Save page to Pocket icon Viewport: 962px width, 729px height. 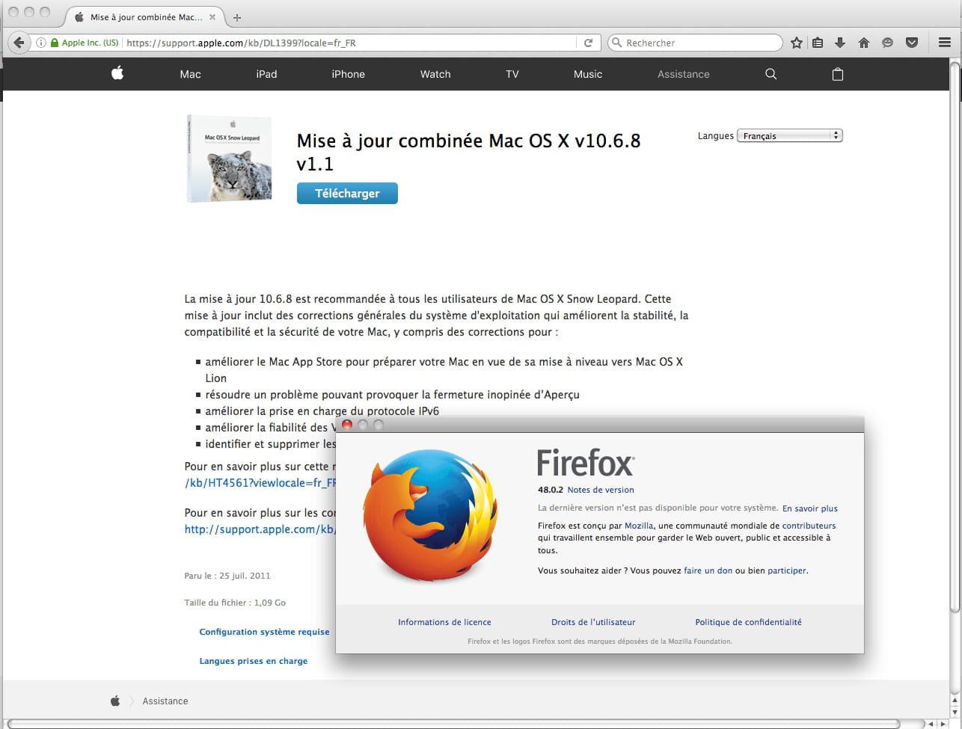912,43
